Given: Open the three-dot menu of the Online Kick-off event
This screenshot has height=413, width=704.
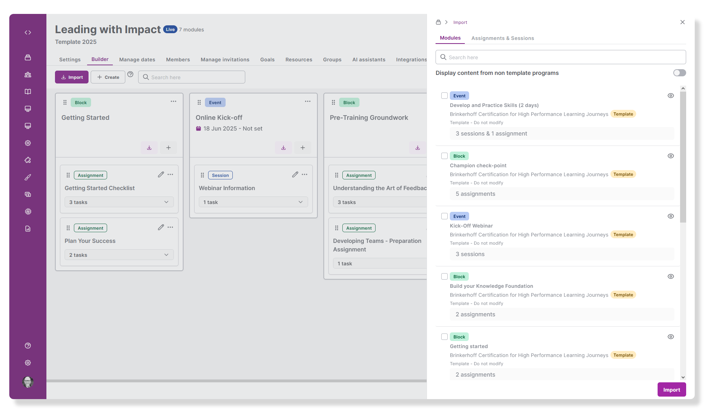Looking at the screenshot, I should click(x=308, y=101).
